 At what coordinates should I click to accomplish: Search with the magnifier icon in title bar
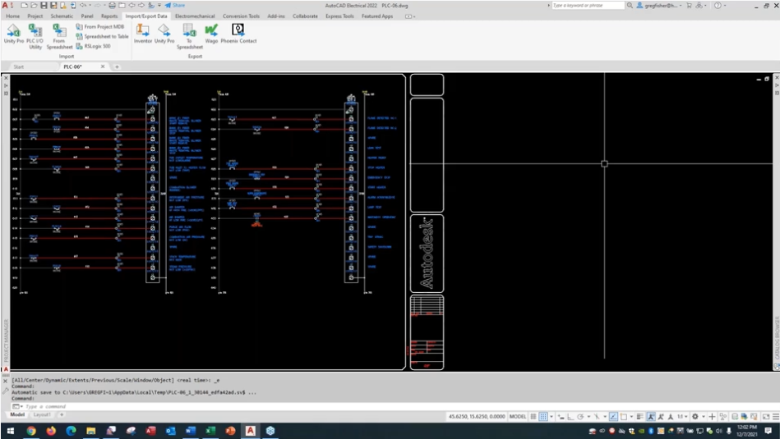tap(630, 6)
